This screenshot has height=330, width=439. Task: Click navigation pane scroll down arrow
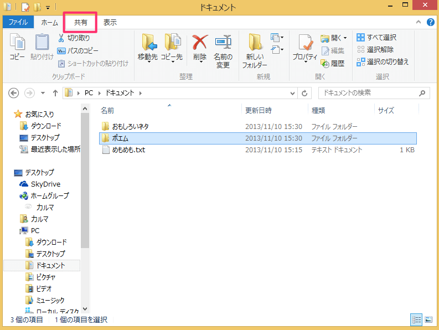[85, 309]
